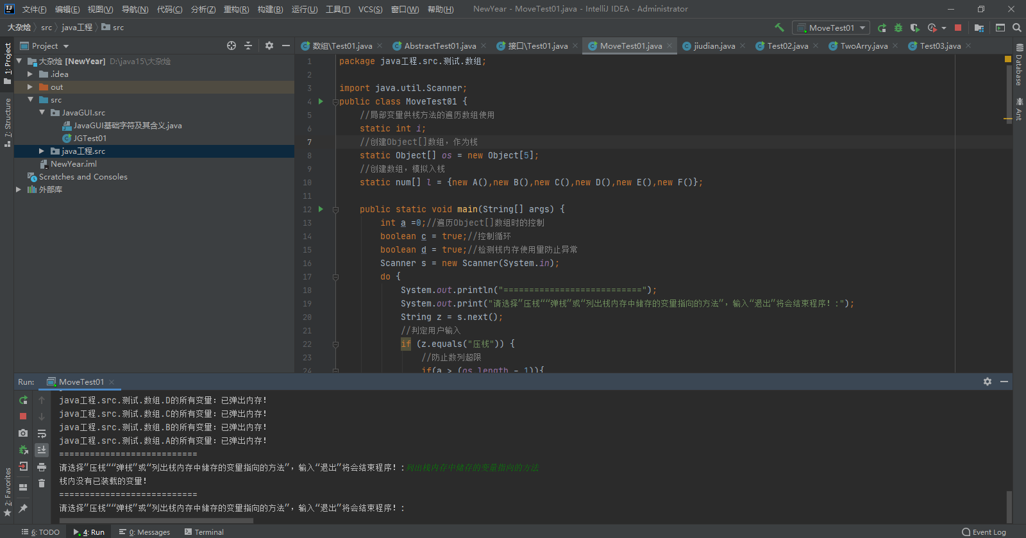Viewport: 1026px width, 538px height.
Task: Collapse the src folder in project tree
Action: click(x=30, y=100)
